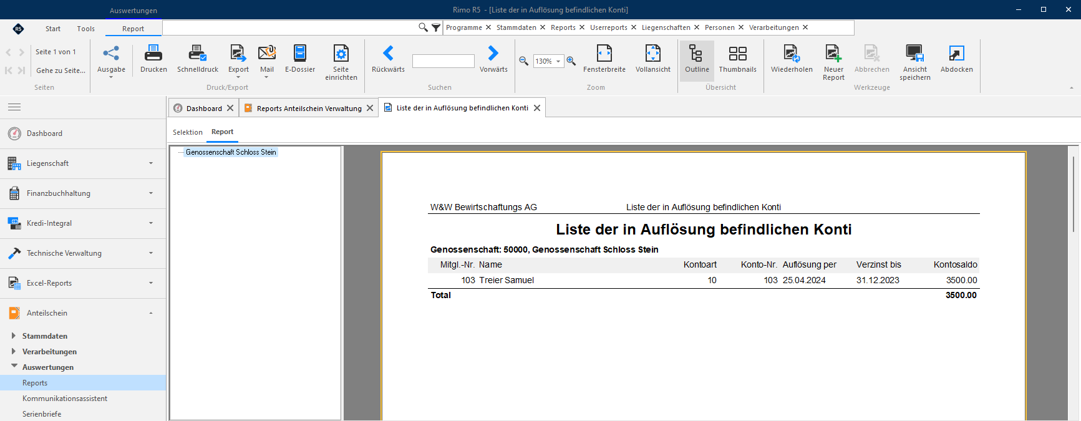Image resolution: width=1081 pixels, height=421 pixels.
Task: Open the 130% zoom level dropdown
Action: 559,61
